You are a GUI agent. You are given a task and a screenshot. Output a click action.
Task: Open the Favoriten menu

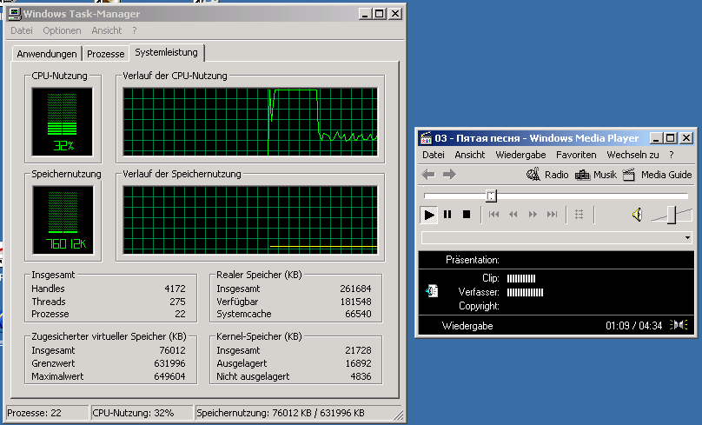pos(576,155)
